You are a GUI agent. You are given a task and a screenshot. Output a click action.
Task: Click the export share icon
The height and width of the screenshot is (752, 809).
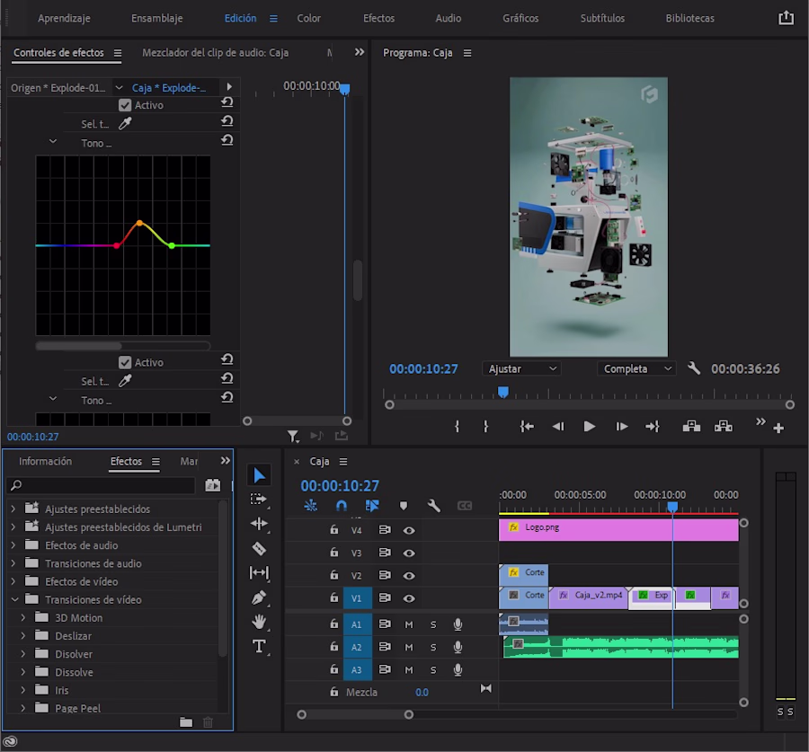tap(786, 18)
